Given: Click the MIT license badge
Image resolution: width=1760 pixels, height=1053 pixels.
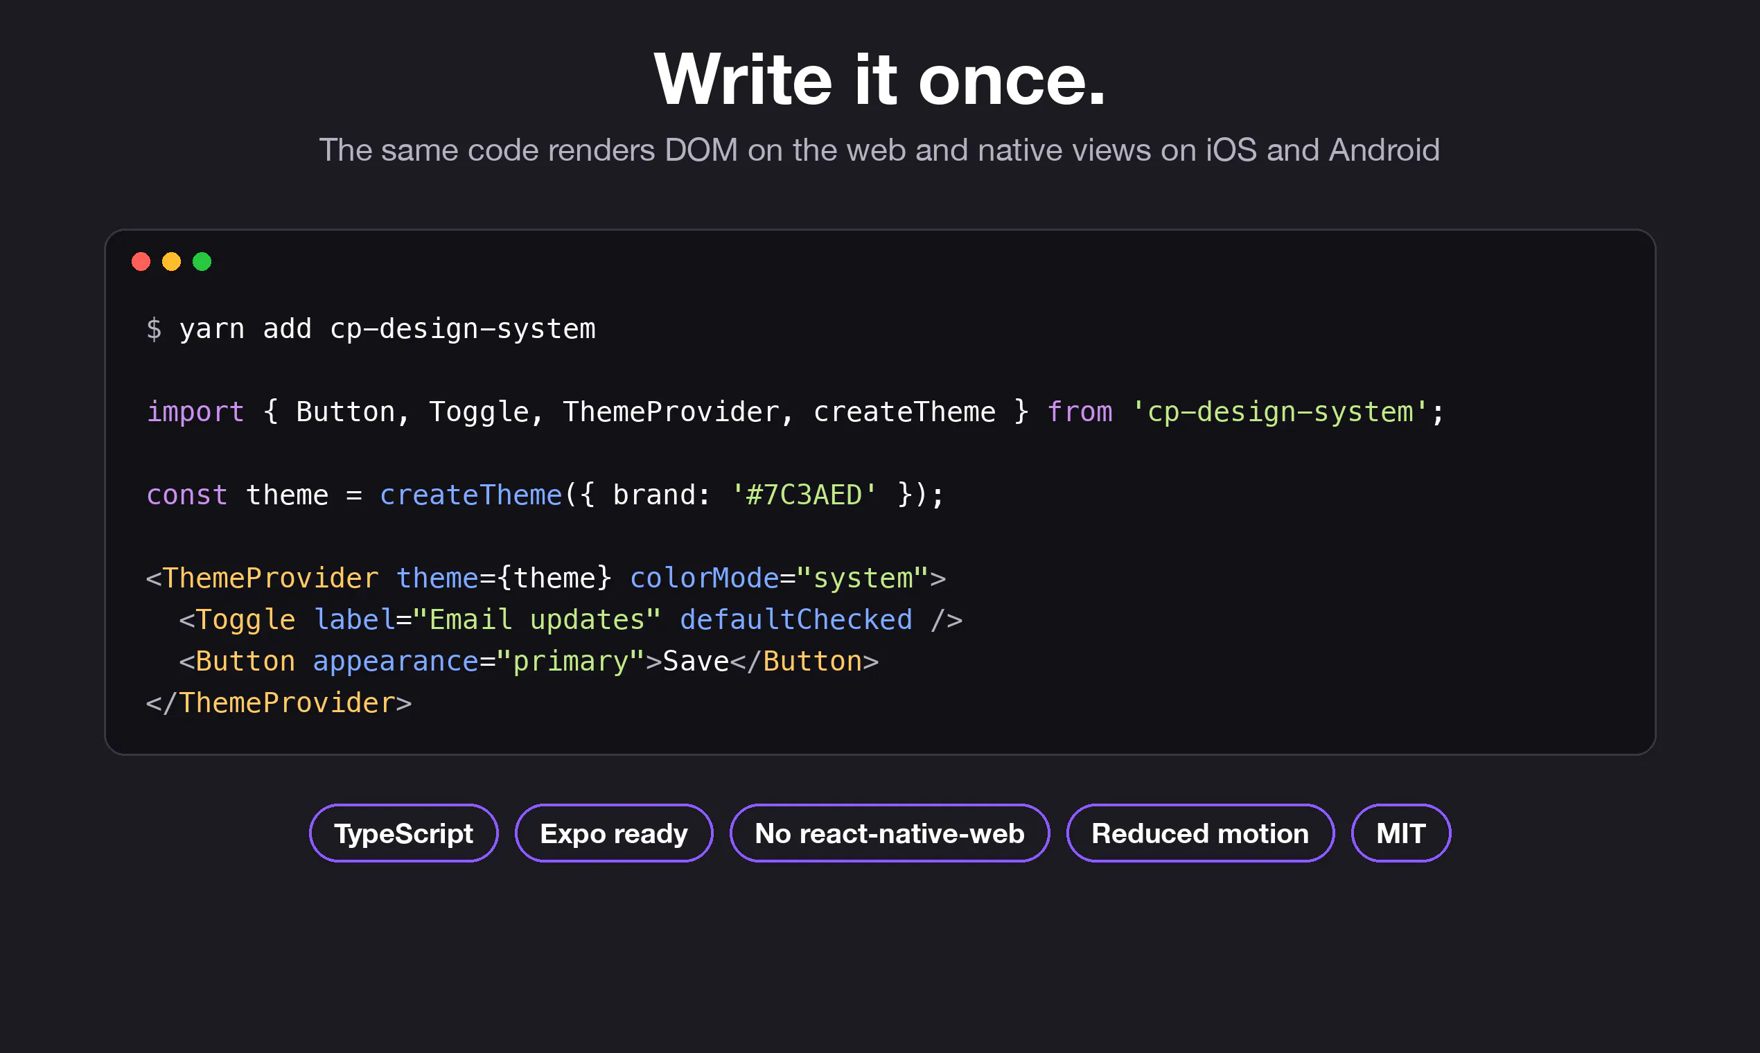Looking at the screenshot, I should (1401, 833).
